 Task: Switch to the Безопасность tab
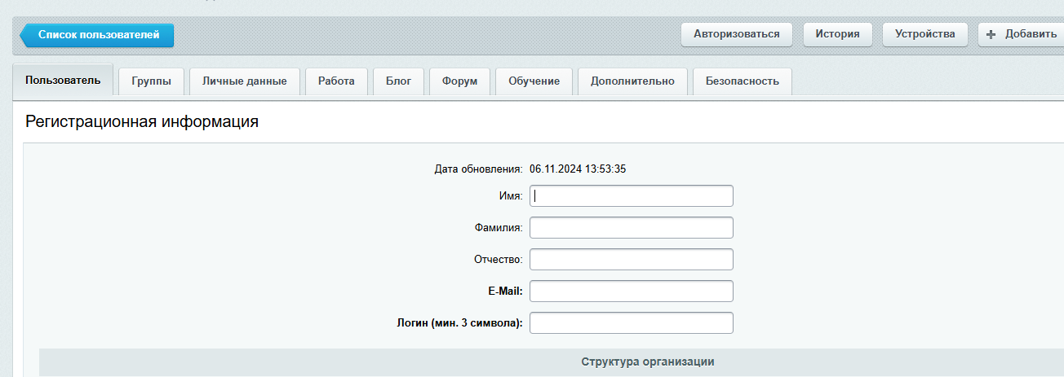pos(742,81)
